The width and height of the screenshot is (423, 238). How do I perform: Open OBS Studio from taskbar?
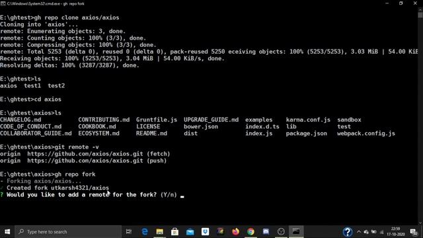tap(281, 231)
